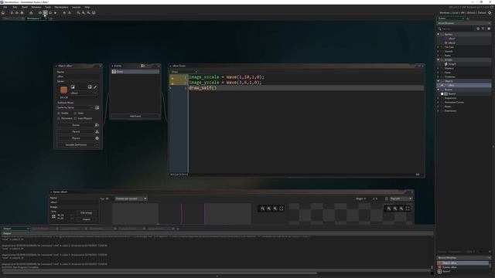This screenshot has height=278, width=495.
Task: Click the Add Event button
Action: (135, 117)
